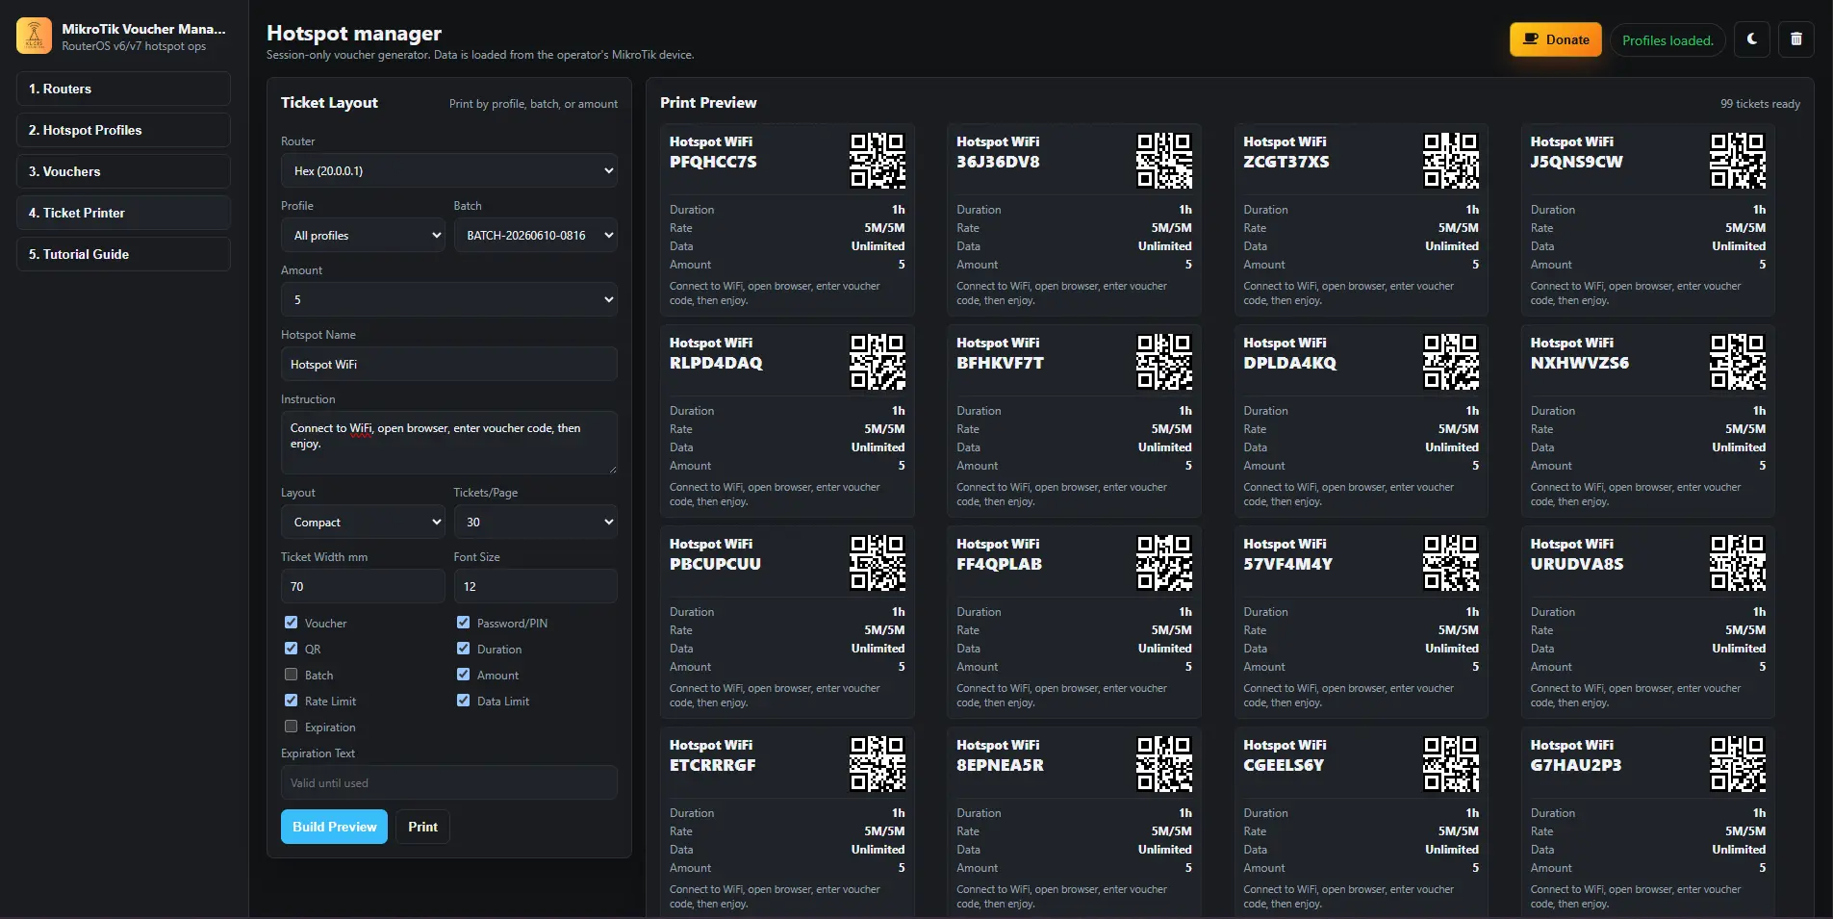Click voucher code 36J36DV8 text

tap(998, 162)
